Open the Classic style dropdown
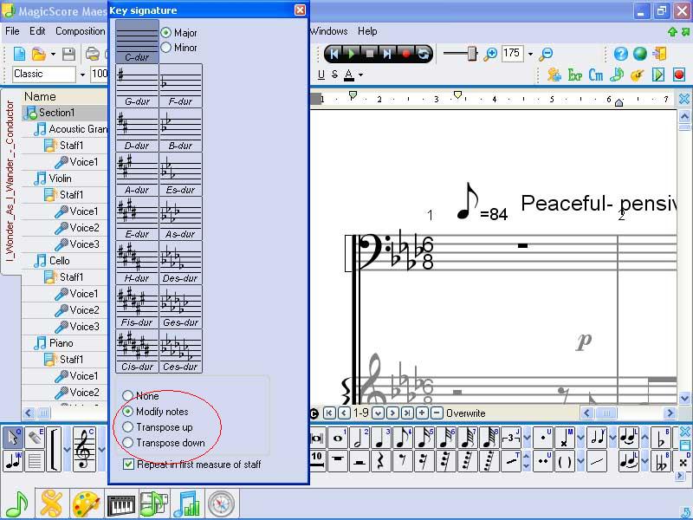This screenshot has height=520, width=693. pos(82,75)
